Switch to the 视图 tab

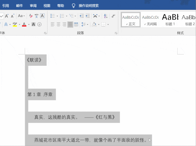(47, 6)
